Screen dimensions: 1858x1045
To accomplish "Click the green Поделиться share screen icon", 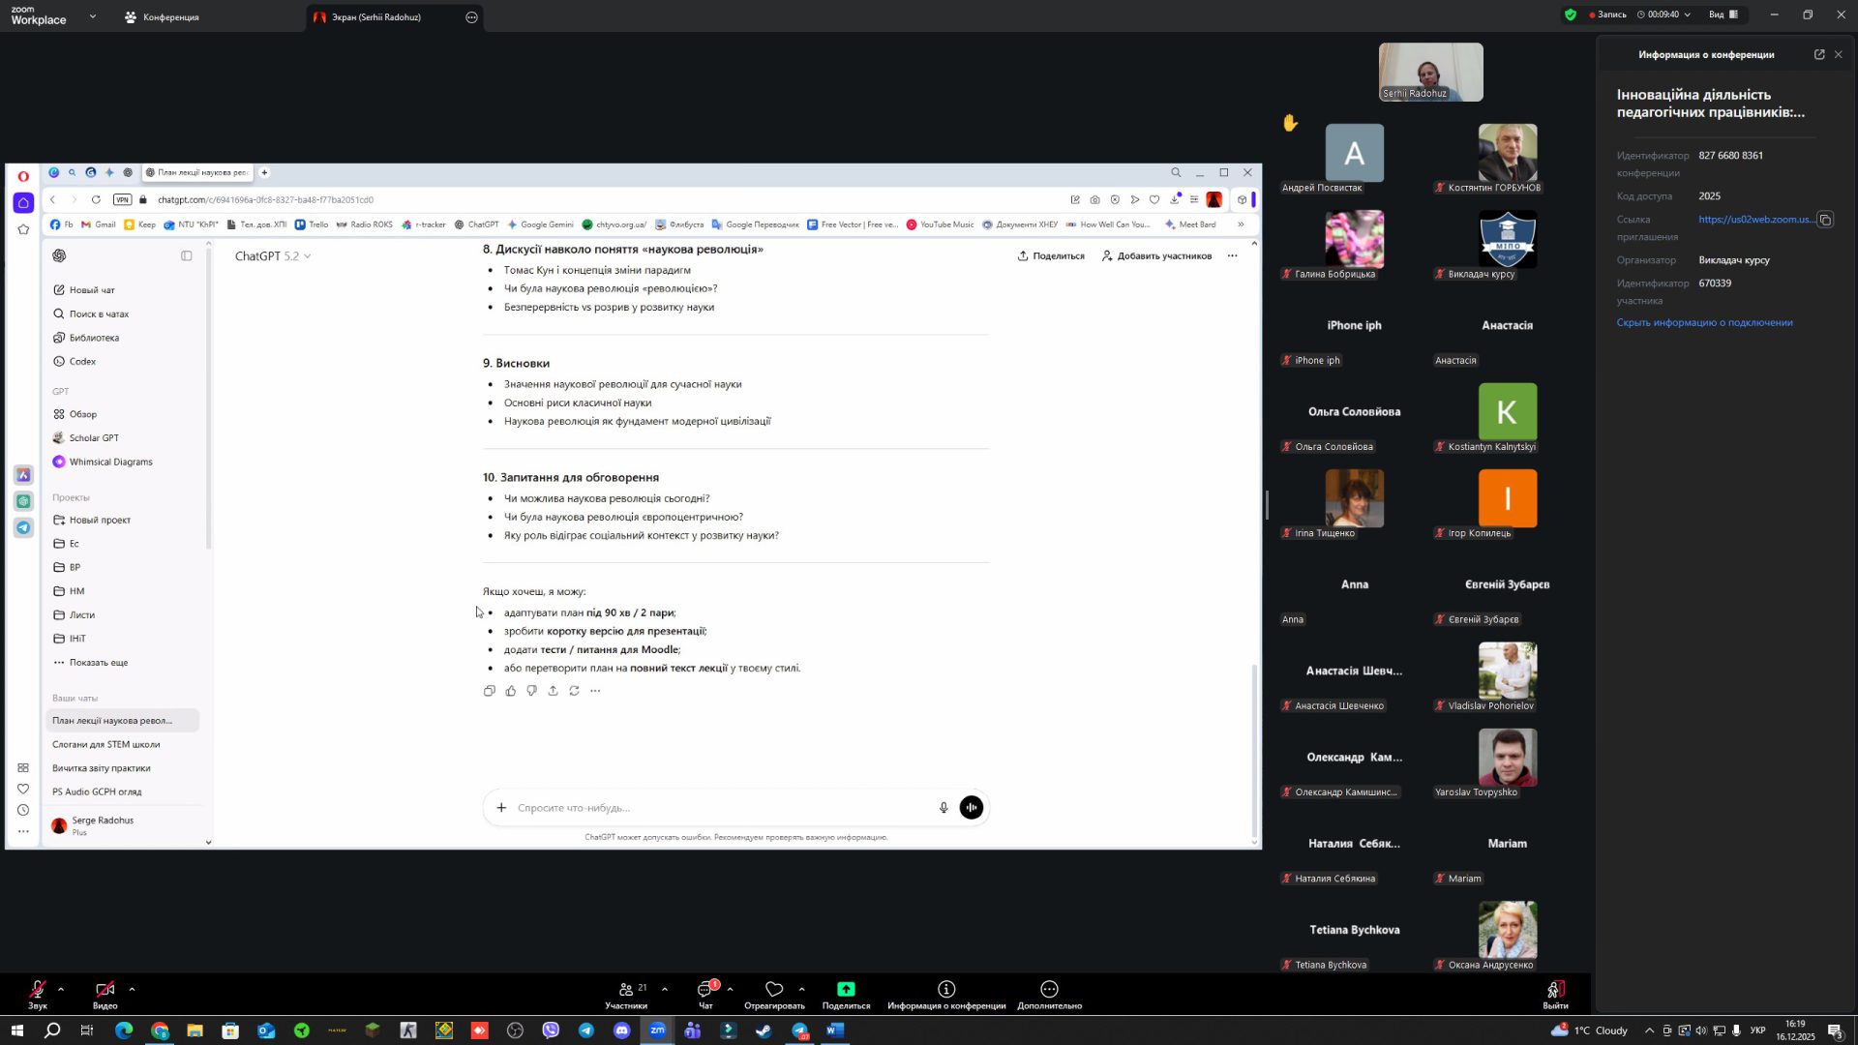I will tap(846, 989).
